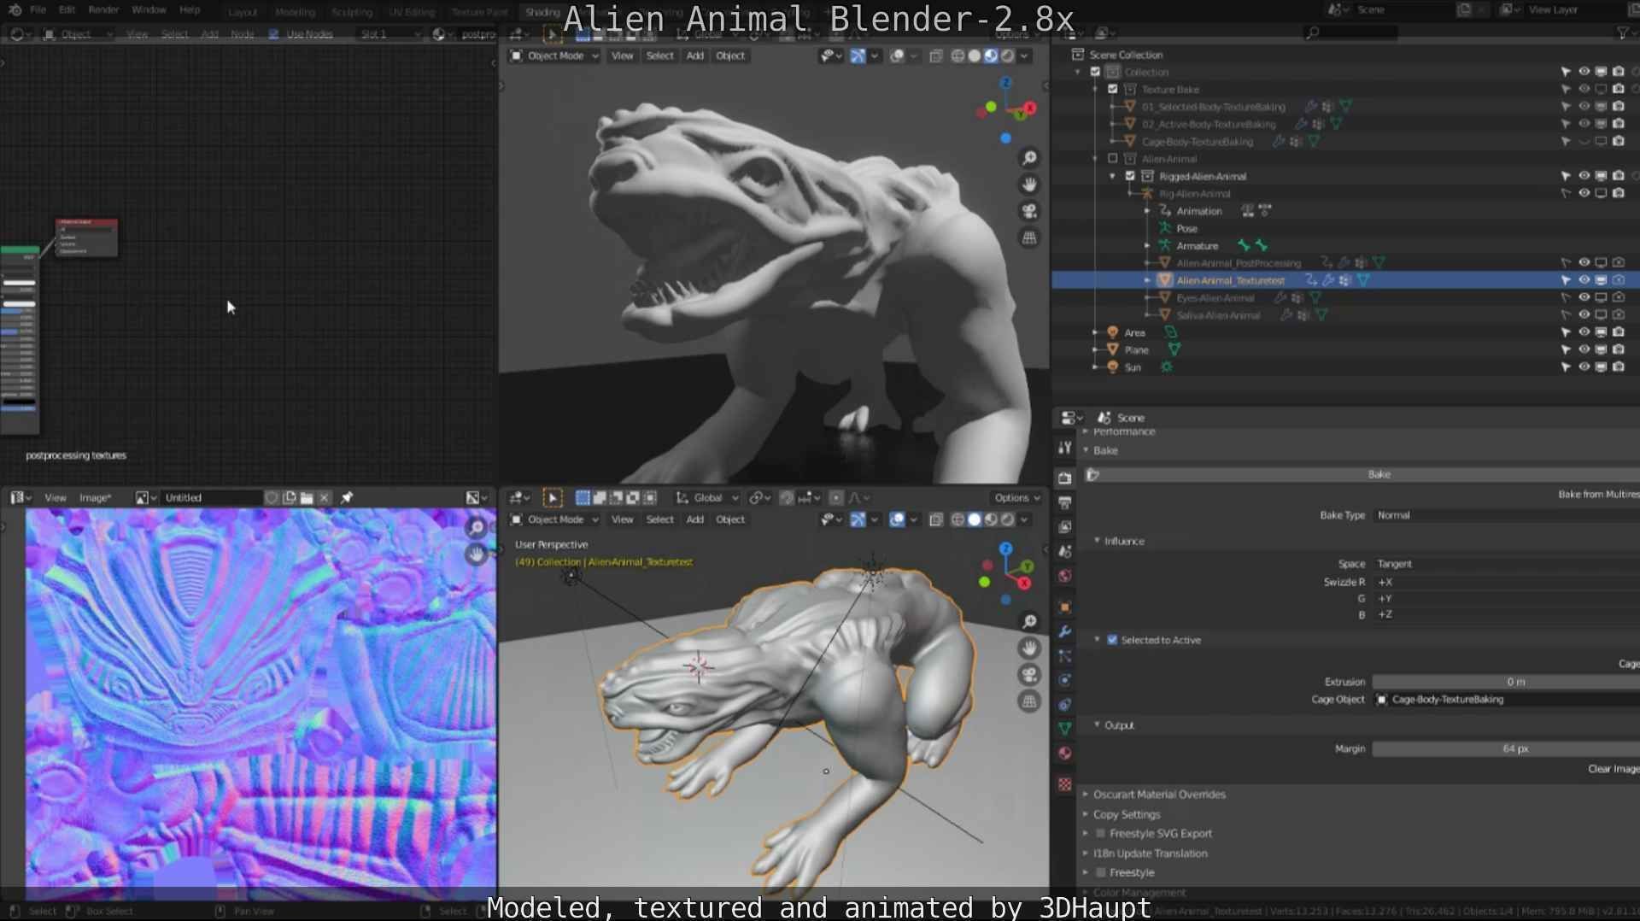Open the Texture properties checker tab icon

coord(1064,784)
